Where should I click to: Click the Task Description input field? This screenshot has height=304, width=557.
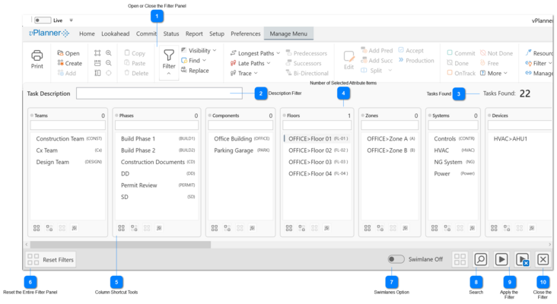(159, 93)
